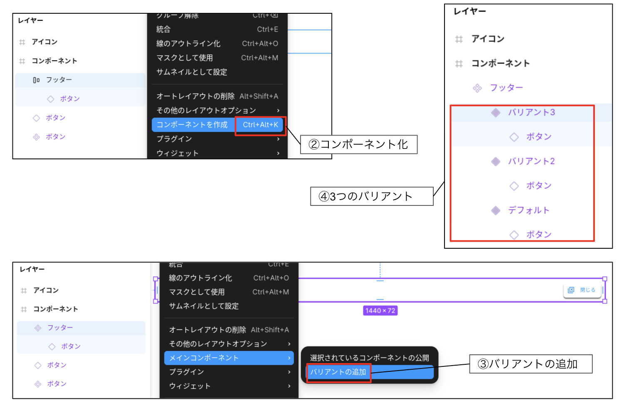Select 選択されているコンポーネントの公開 in the submenu
Screen dimensions: 626x408
(370, 358)
